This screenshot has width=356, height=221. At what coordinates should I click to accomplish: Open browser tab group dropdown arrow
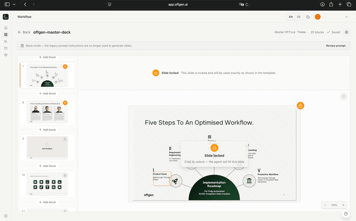tap(14, 4)
